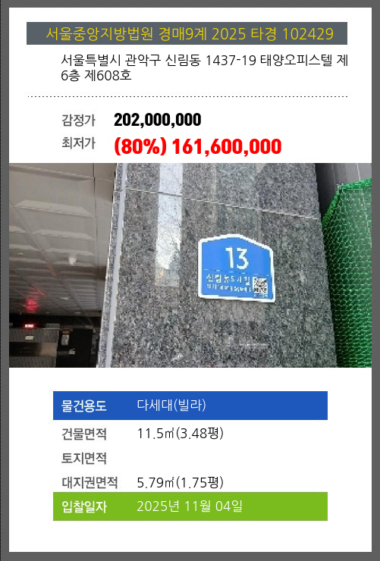Screen dimensions: 380x561
Task: Click the green safety net in the photo
Action: point(348,274)
